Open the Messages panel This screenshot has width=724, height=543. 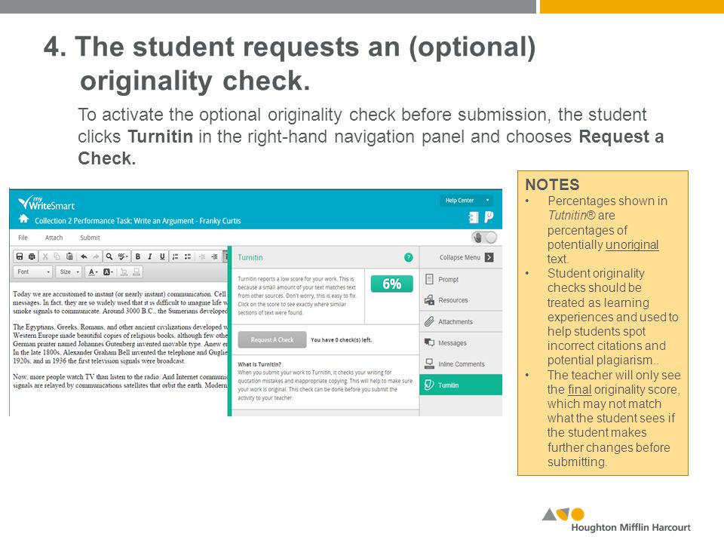[x=461, y=342]
